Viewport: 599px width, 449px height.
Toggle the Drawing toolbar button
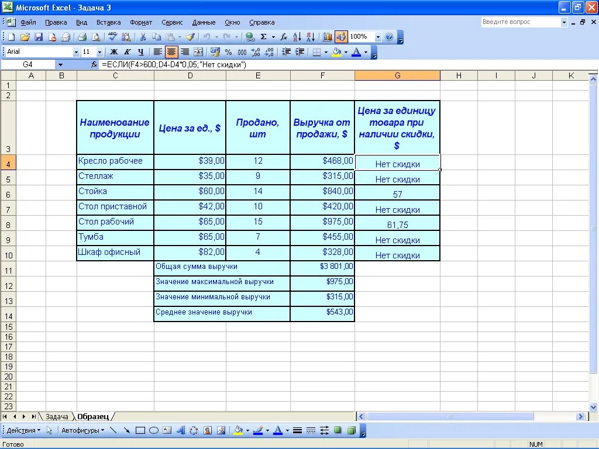[x=341, y=37]
